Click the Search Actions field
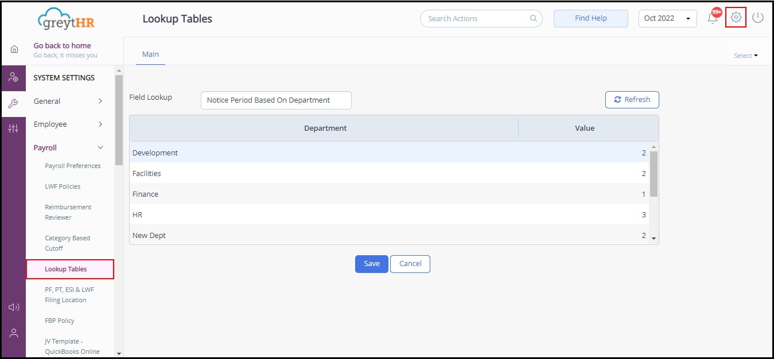The height and width of the screenshot is (359, 774). coord(481,18)
